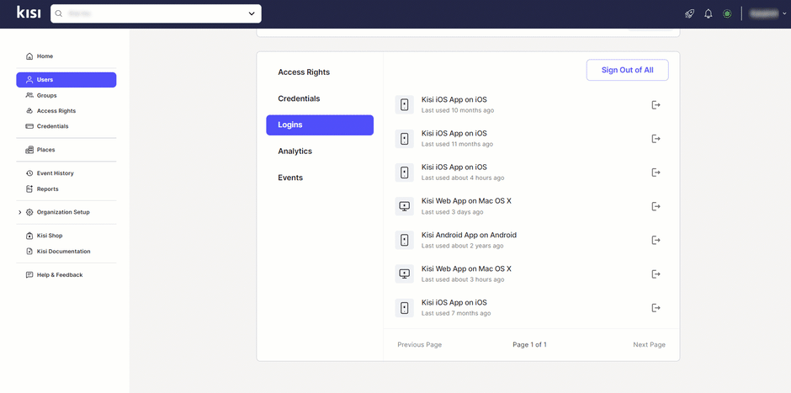
Task: Click 'Last used 7 months ago' text
Action: [x=456, y=313]
